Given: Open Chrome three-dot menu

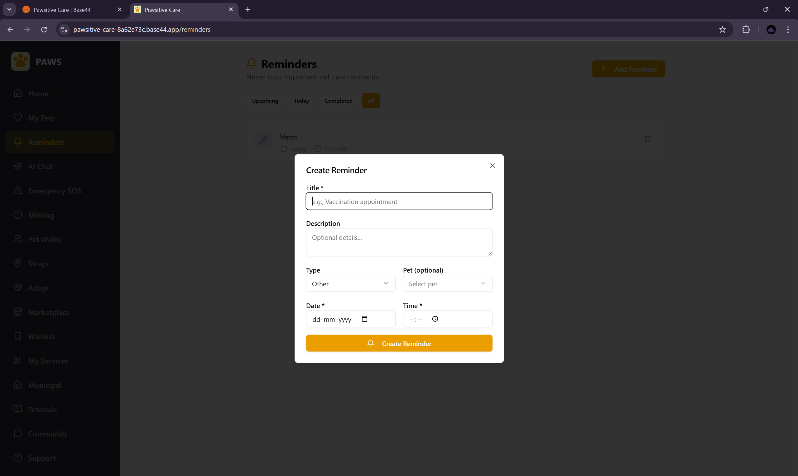Looking at the screenshot, I should tap(788, 30).
